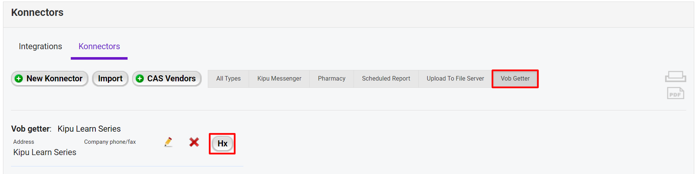
Task: Click the printer icon
Action: click(x=675, y=77)
